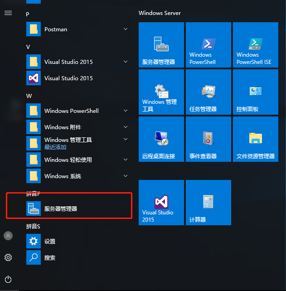Click the Windows 轻松使用 folder icon
286x291 pixels.
(x=34, y=160)
